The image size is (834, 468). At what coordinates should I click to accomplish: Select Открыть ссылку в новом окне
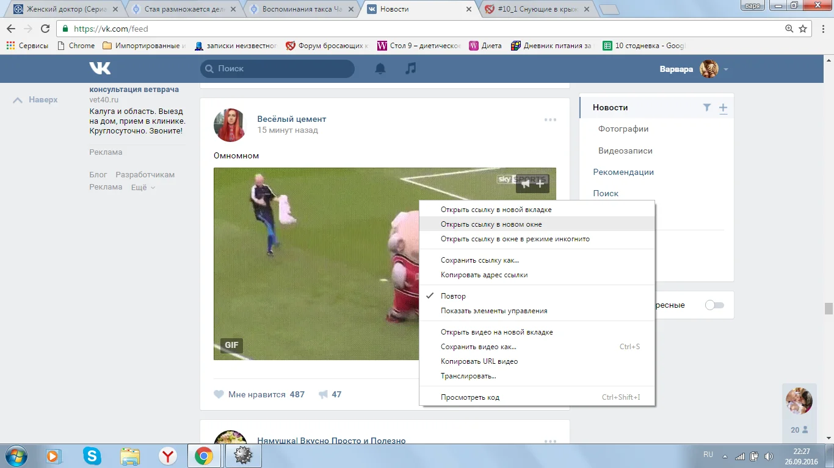(x=491, y=224)
